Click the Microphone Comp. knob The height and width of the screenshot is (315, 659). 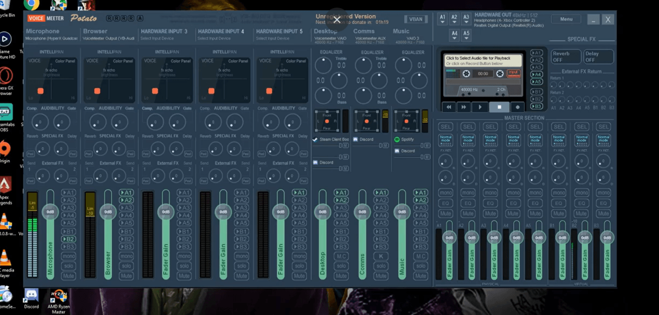tap(40, 122)
